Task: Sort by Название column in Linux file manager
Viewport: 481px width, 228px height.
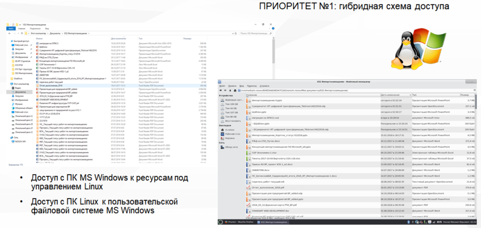Action: point(313,95)
